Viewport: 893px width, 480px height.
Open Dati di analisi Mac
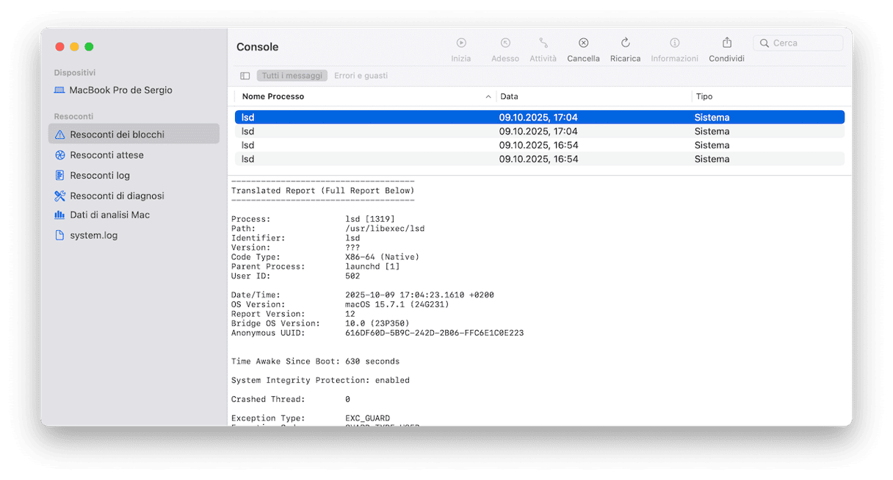(x=109, y=215)
